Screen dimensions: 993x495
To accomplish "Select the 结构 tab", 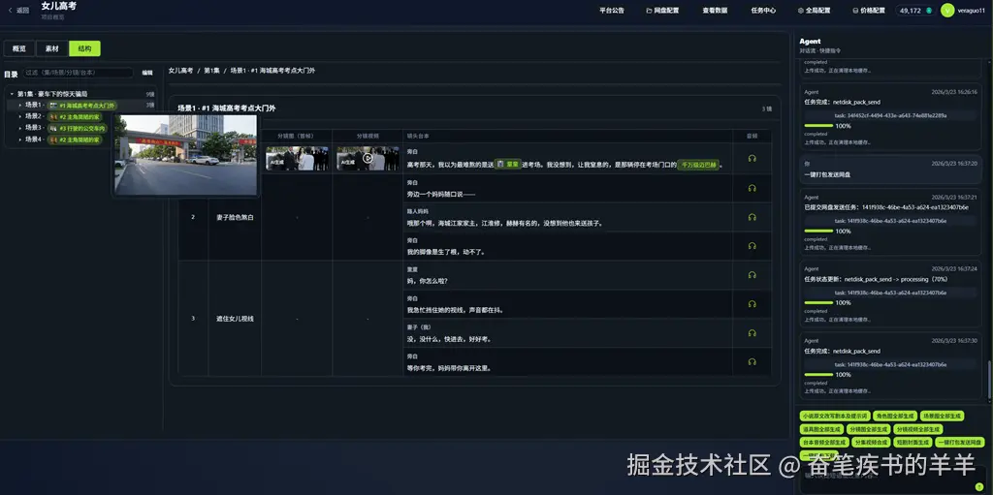I will pos(85,48).
